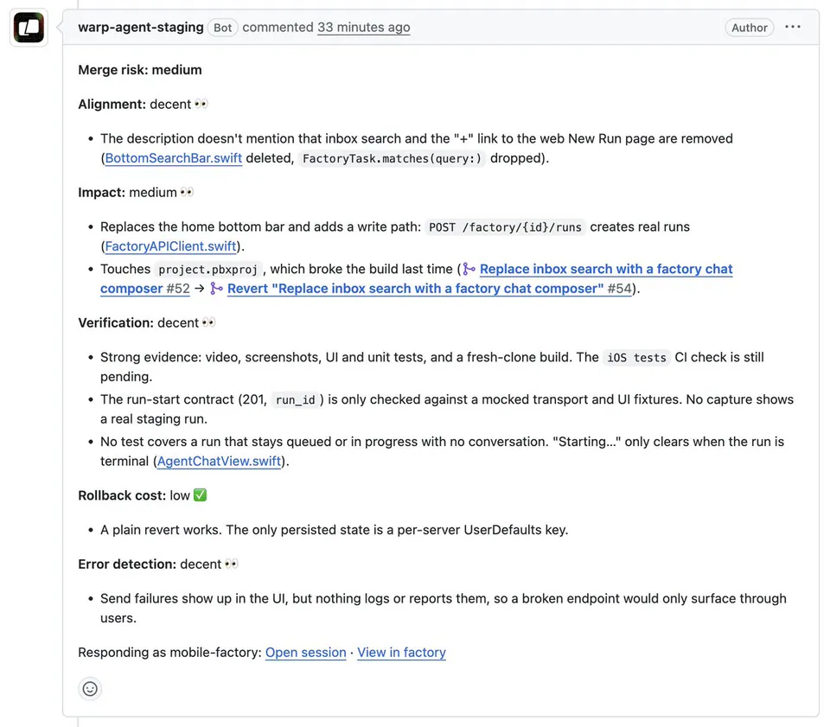The width and height of the screenshot is (830, 727).
Task: Click the project.pbxproj code snippet
Action: pos(208,270)
